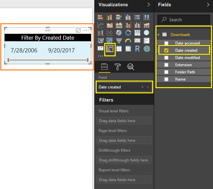Viewport: 213px width, 189px height.
Task: Open Focus mode on the slicer
Action: [78, 30]
